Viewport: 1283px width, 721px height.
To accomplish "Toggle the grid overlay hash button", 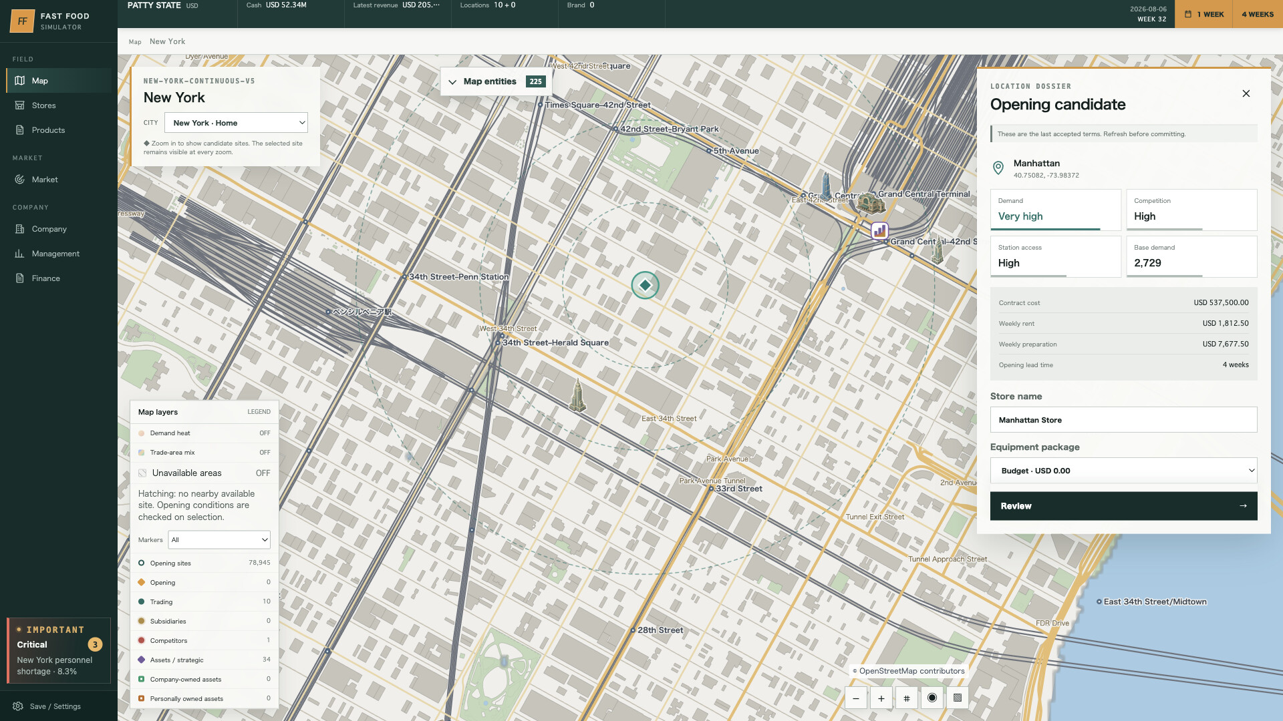I will point(907,698).
